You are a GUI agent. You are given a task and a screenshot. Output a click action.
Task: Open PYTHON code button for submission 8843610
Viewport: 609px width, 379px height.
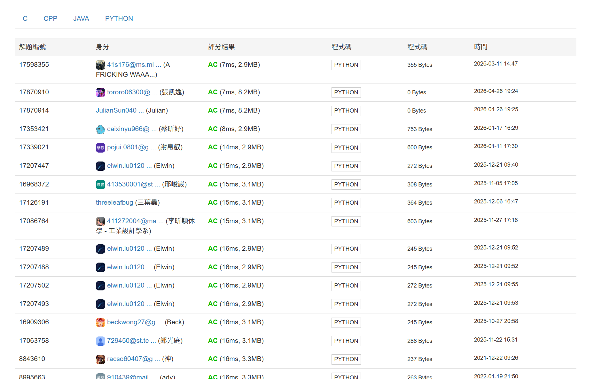(x=346, y=359)
